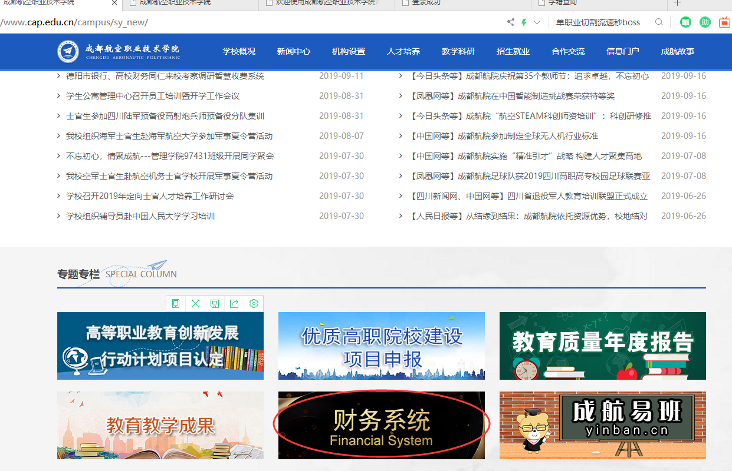Open media report 成都航院参加制定全球无人机行业标准
The image size is (732, 471).
(x=503, y=136)
